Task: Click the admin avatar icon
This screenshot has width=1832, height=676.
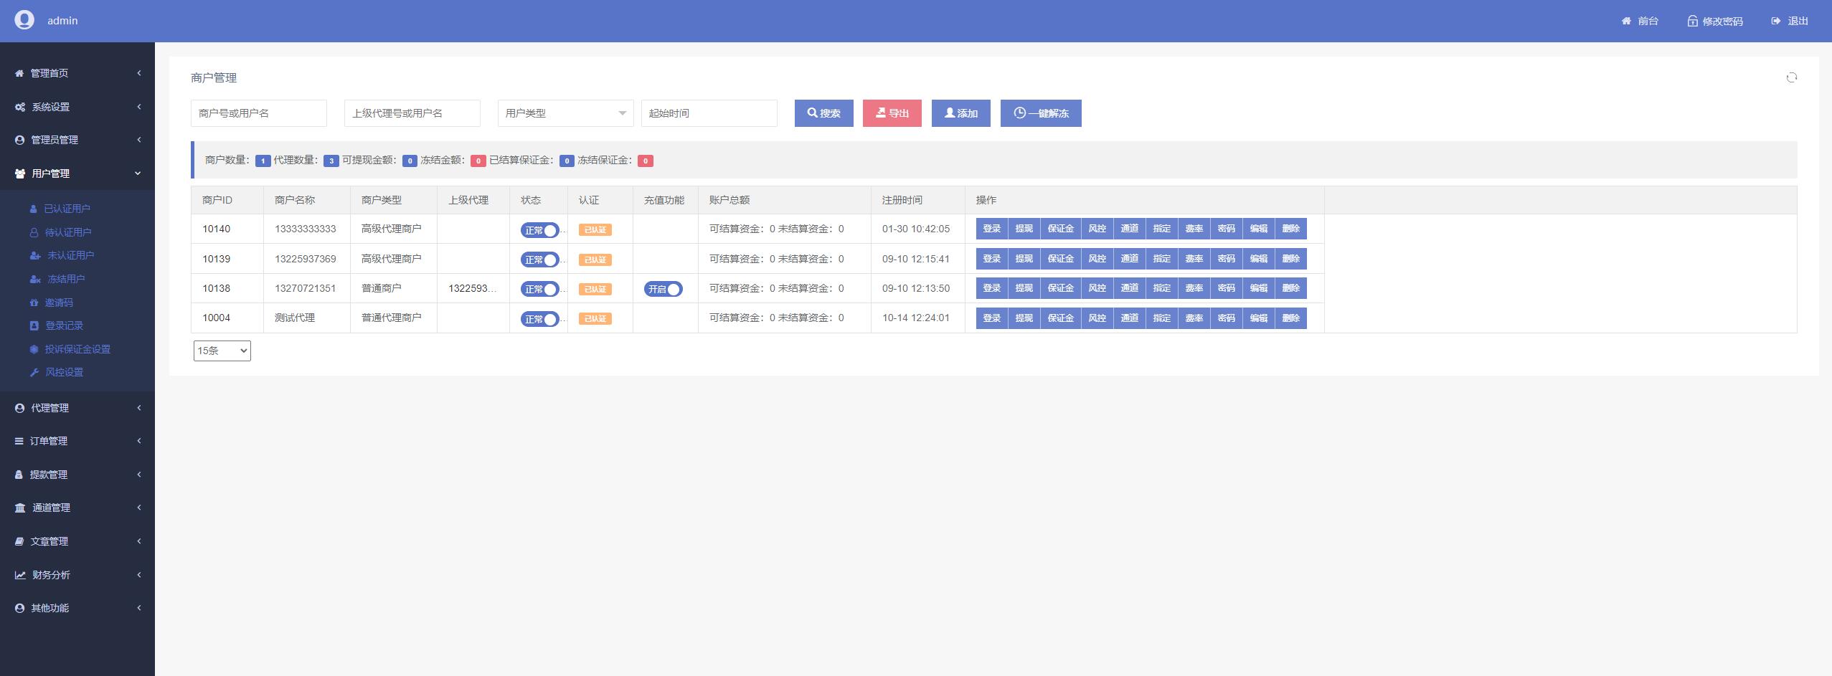Action: (x=24, y=20)
